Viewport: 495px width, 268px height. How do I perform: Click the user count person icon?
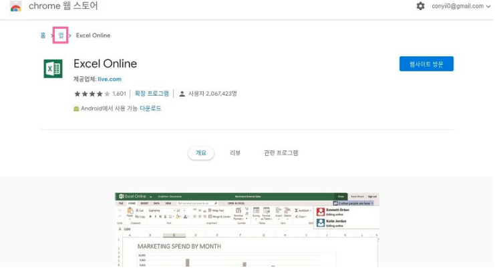[182, 94]
